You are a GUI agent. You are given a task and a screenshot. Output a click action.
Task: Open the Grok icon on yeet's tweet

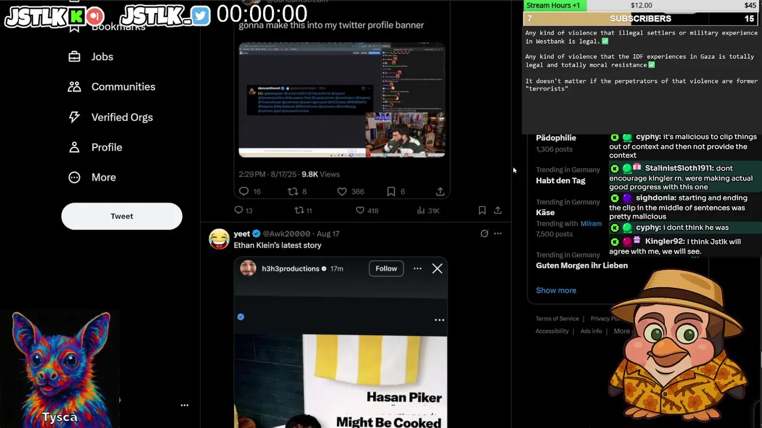tap(485, 234)
